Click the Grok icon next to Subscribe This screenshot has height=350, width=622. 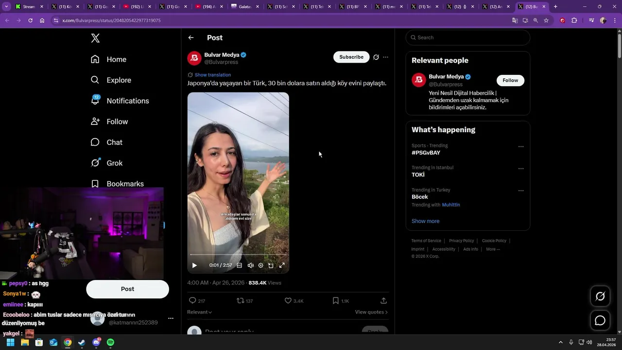click(x=376, y=57)
